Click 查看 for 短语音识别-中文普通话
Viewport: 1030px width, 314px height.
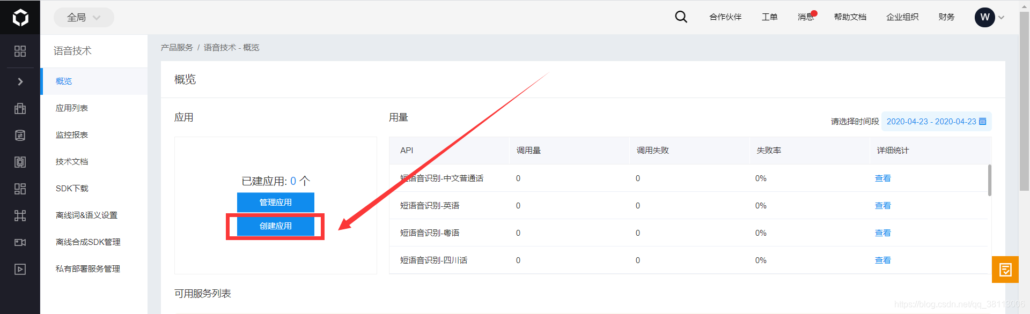point(882,178)
